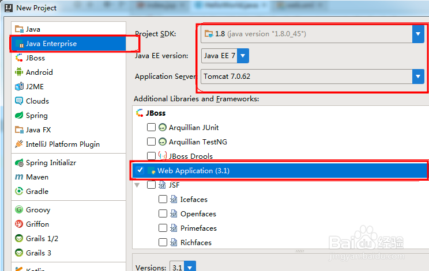The width and height of the screenshot is (429, 271).
Task: Click the Griffon label in sidebar
Action: coord(37,224)
